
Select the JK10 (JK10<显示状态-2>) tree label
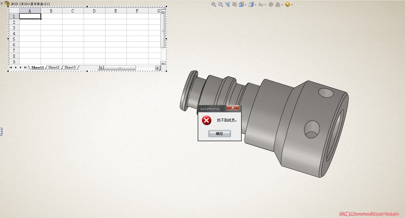coord(30,4)
